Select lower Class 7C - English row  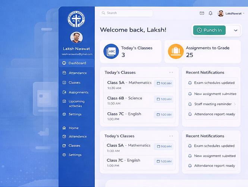(139, 163)
